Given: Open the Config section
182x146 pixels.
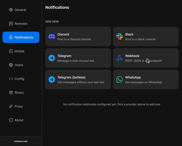Looking at the screenshot, I should pos(21,79).
